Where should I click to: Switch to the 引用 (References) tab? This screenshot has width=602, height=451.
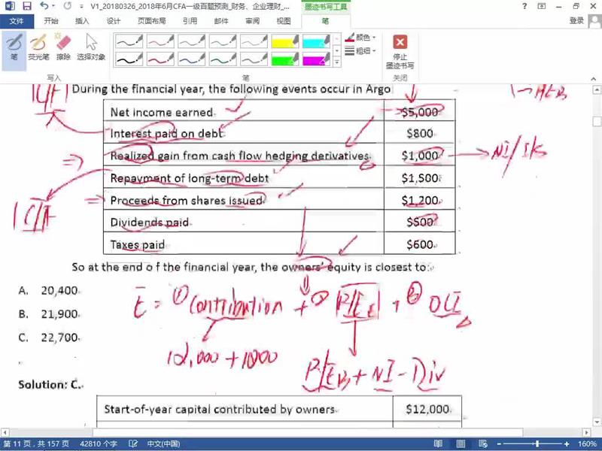pyautogui.click(x=190, y=21)
